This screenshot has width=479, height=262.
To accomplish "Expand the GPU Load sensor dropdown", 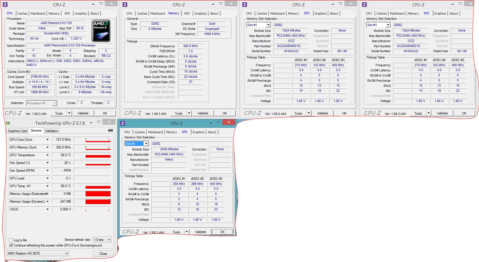I will click(47, 178).
